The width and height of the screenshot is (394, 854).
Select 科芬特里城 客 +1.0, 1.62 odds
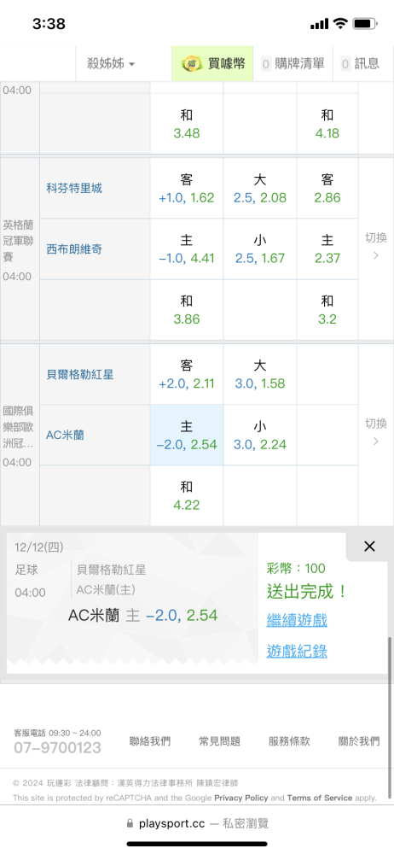point(187,189)
